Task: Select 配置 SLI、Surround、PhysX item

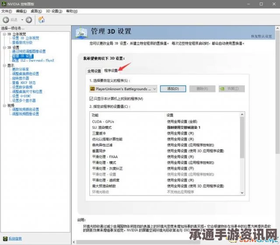Action: tap(33, 60)
